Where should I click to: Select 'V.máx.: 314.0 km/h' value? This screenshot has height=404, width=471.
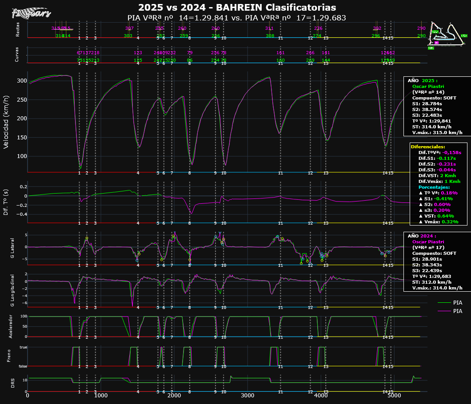click(437, 288)
